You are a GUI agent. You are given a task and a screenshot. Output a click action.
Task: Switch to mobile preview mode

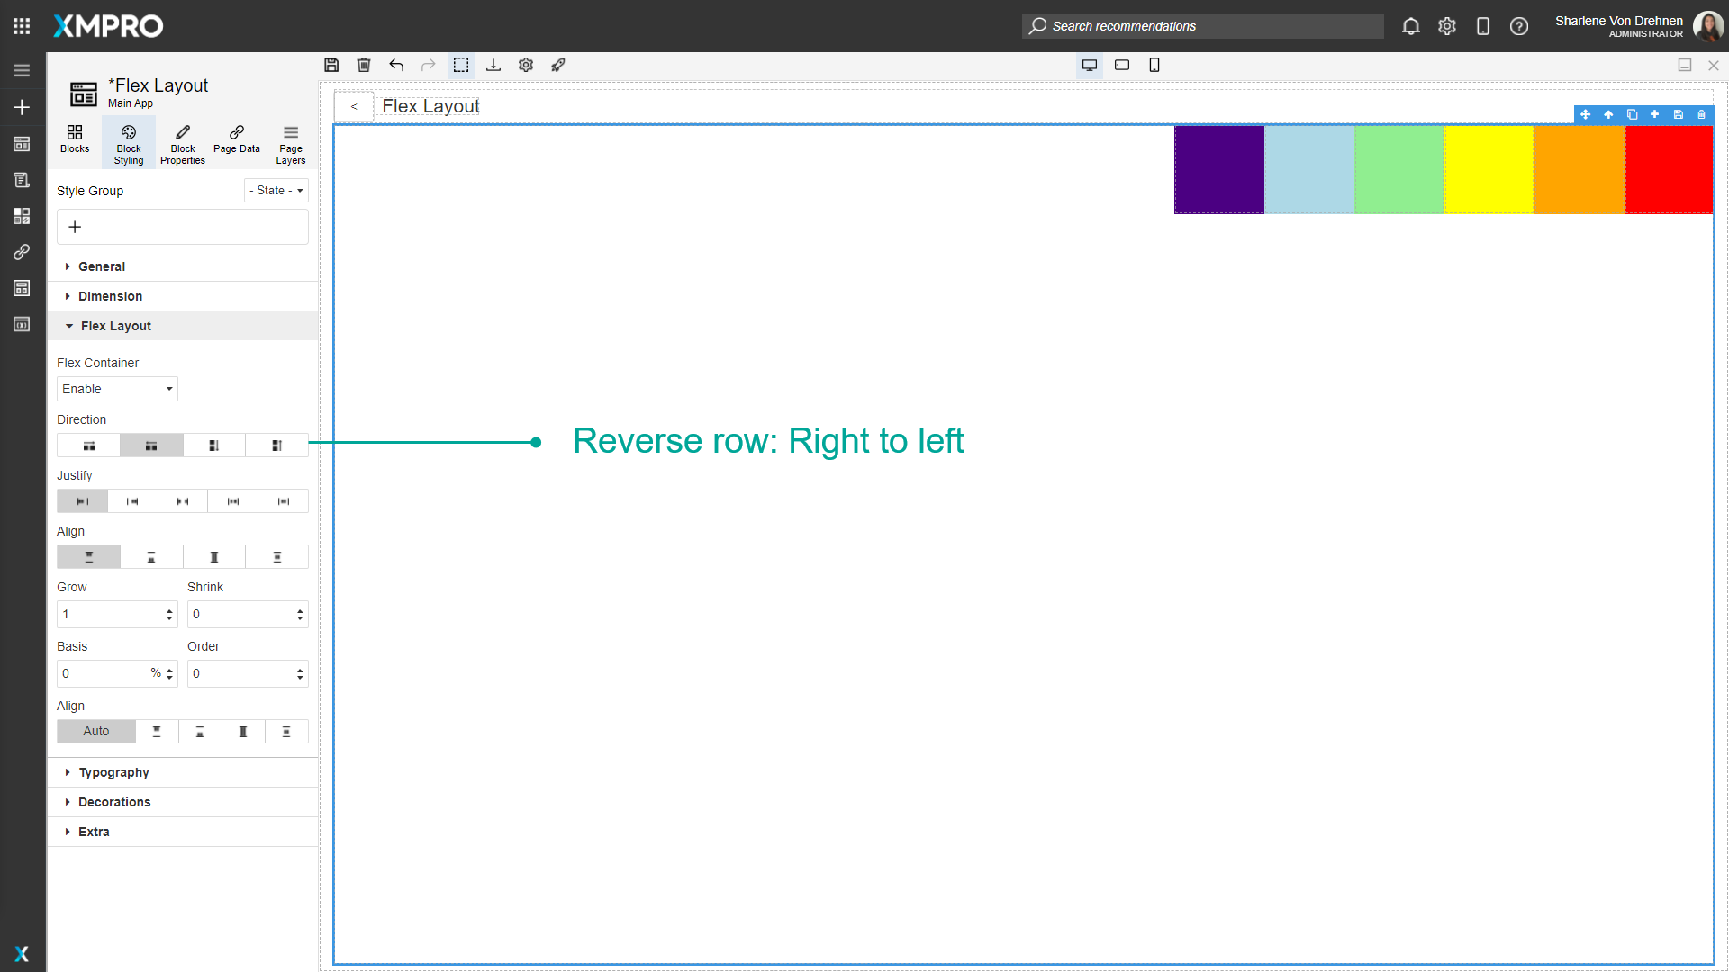[1154, 65]
